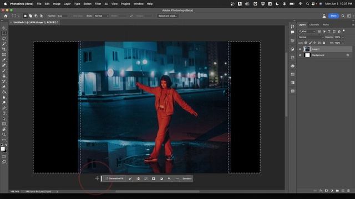
Task: Open the Plugins menu
Action: [x=125, y=4]
